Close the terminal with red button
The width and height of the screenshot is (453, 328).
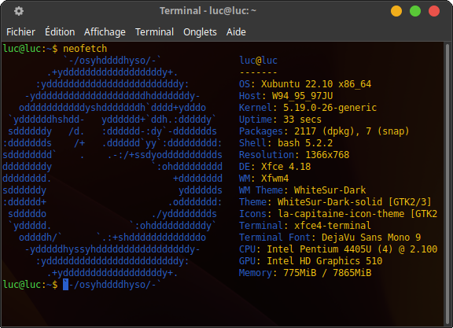[x=434, y=11]
